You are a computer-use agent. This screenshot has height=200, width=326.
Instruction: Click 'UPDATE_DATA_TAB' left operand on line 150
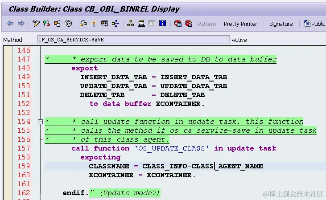(x=114, y=86)
